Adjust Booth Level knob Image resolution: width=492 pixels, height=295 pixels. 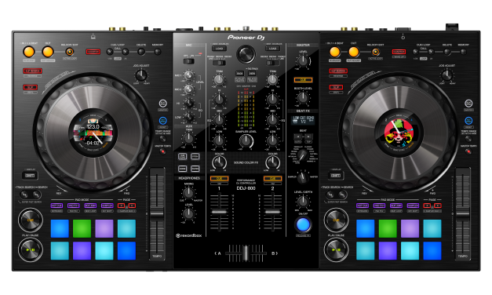tap(303, 97)
